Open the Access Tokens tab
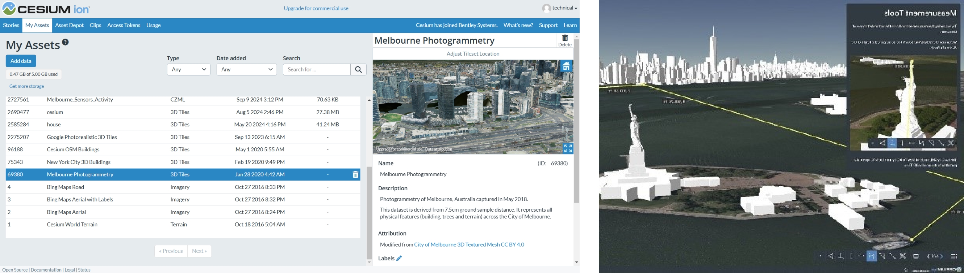964x273 pixels. click(124, 25)
